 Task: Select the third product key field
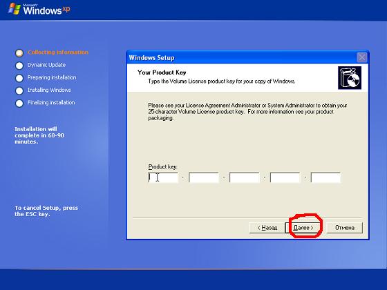[x=245, y=177]
